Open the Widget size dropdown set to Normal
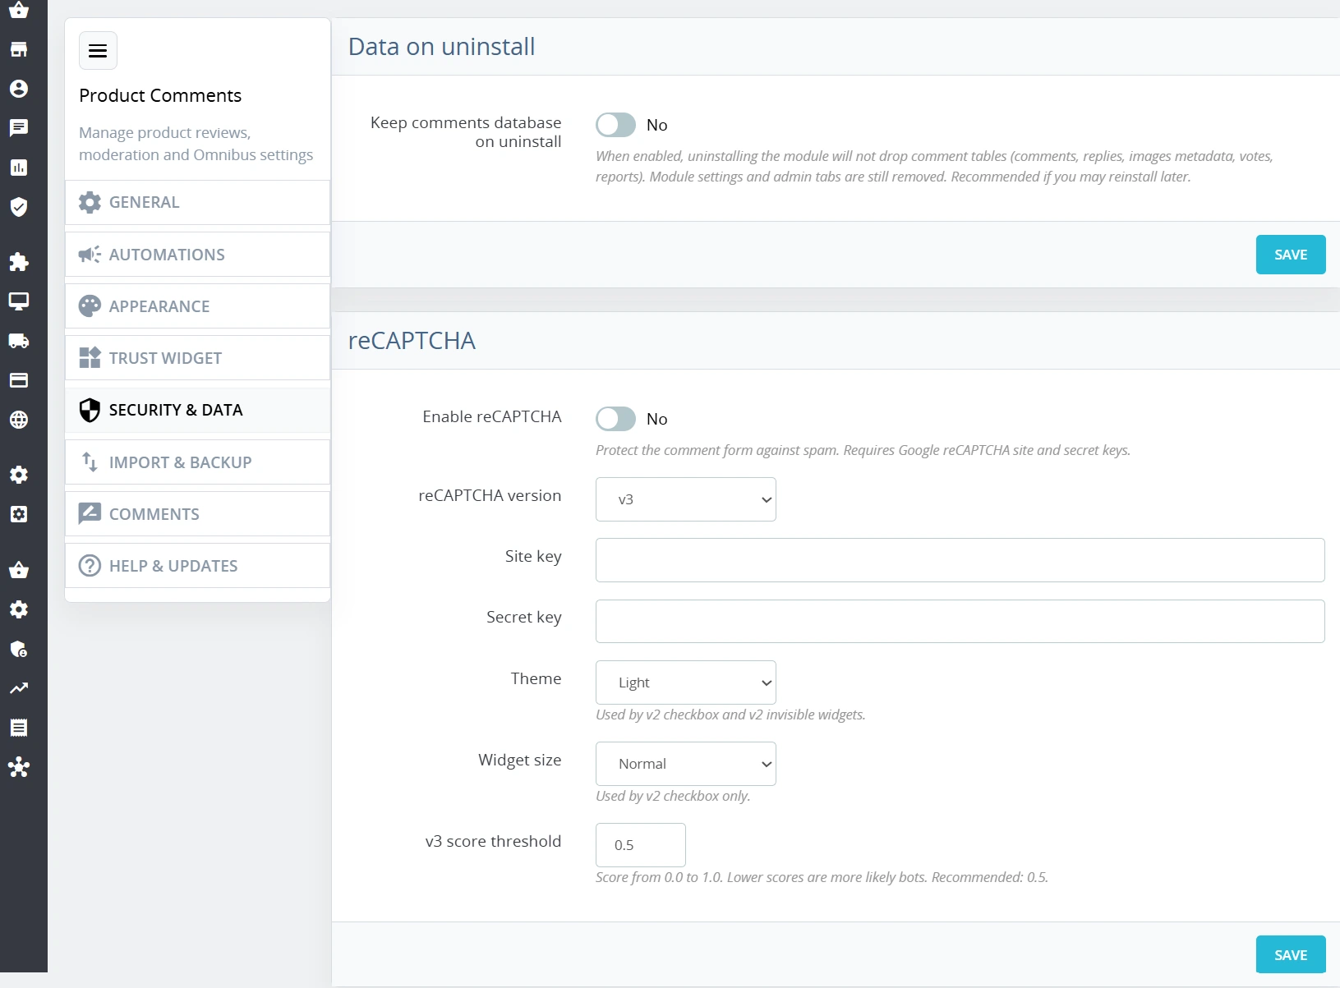The image size is (1340, 988). [686, 764]
